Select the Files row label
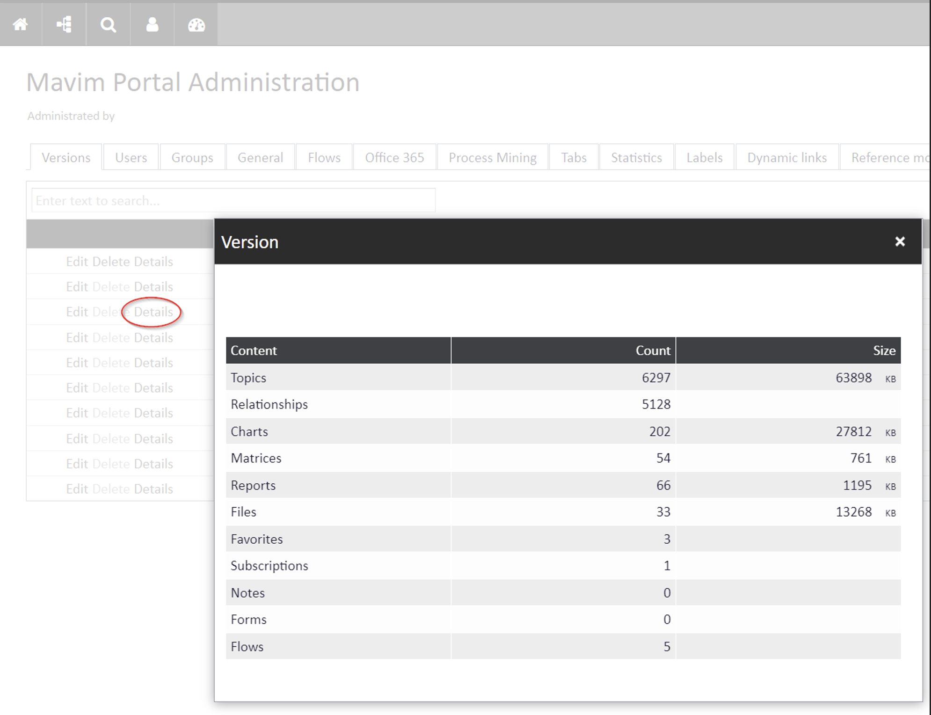The height and width of the screenshot is (715, 931). pos(243,512)
